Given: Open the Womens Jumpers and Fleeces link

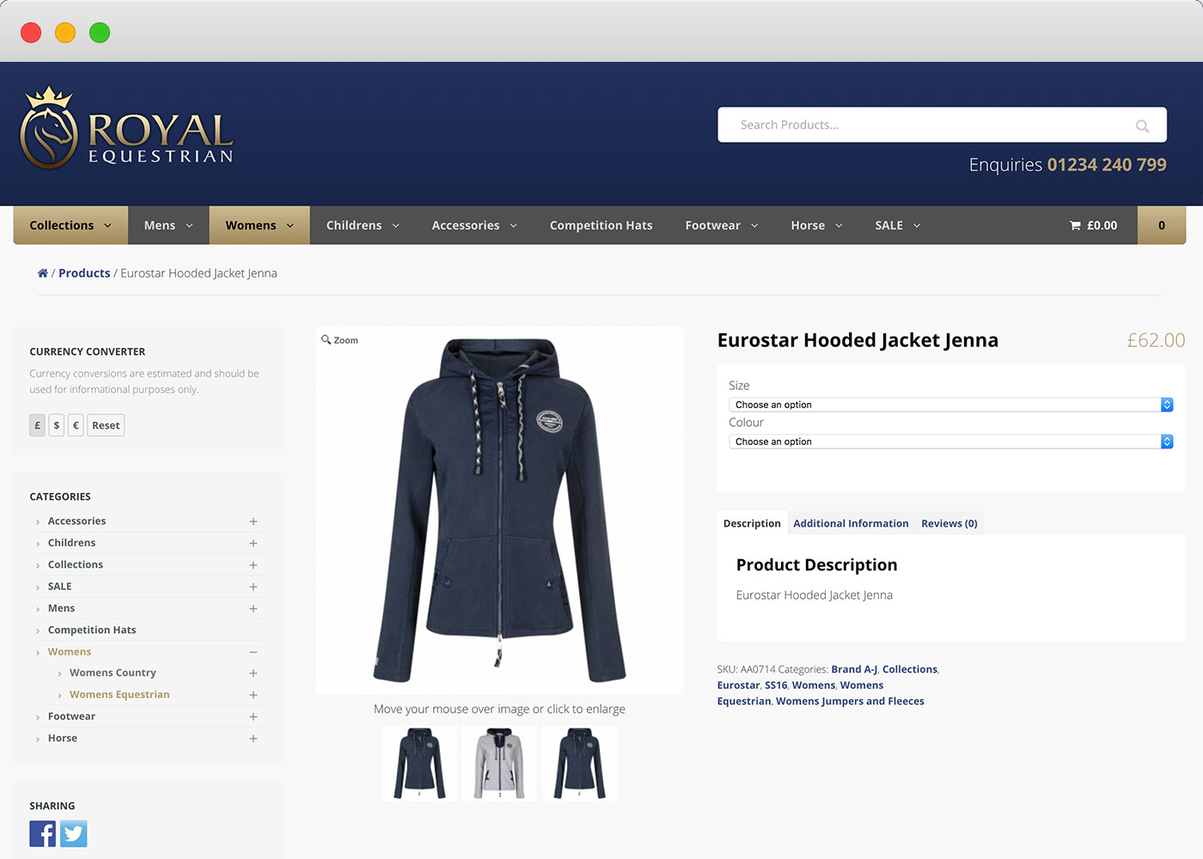Looking at the screenshot, I should pyautogui.click(x=850, y=701).
